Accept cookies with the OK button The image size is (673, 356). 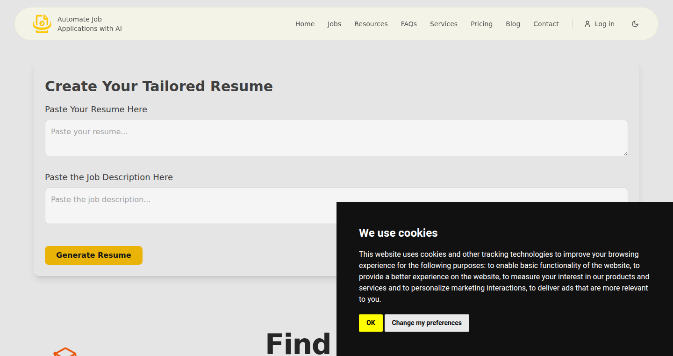coord(371,323)
